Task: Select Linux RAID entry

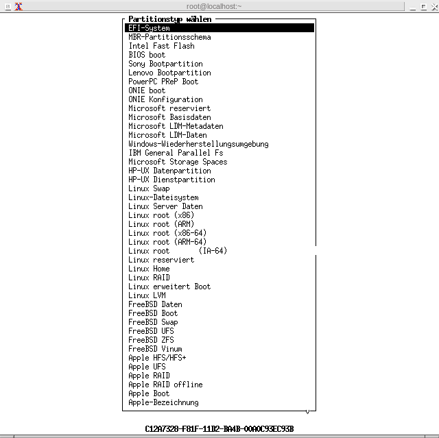Action: tap(149, 278)
